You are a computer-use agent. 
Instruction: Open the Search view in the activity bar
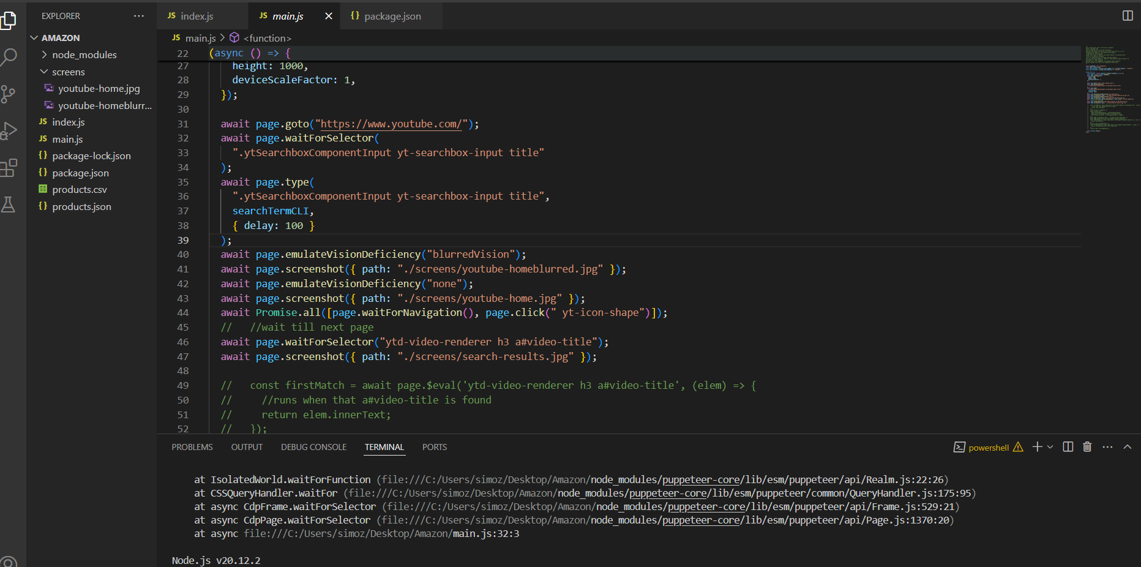9,58
